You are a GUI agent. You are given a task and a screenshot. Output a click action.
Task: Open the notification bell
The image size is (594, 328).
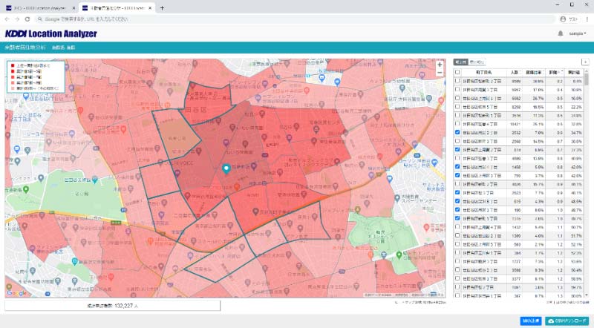[560, 33]
